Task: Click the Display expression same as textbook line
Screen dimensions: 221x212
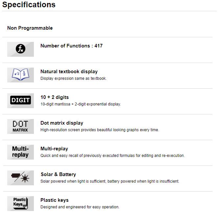Action: pyautogui.click(x=74, y=78)
